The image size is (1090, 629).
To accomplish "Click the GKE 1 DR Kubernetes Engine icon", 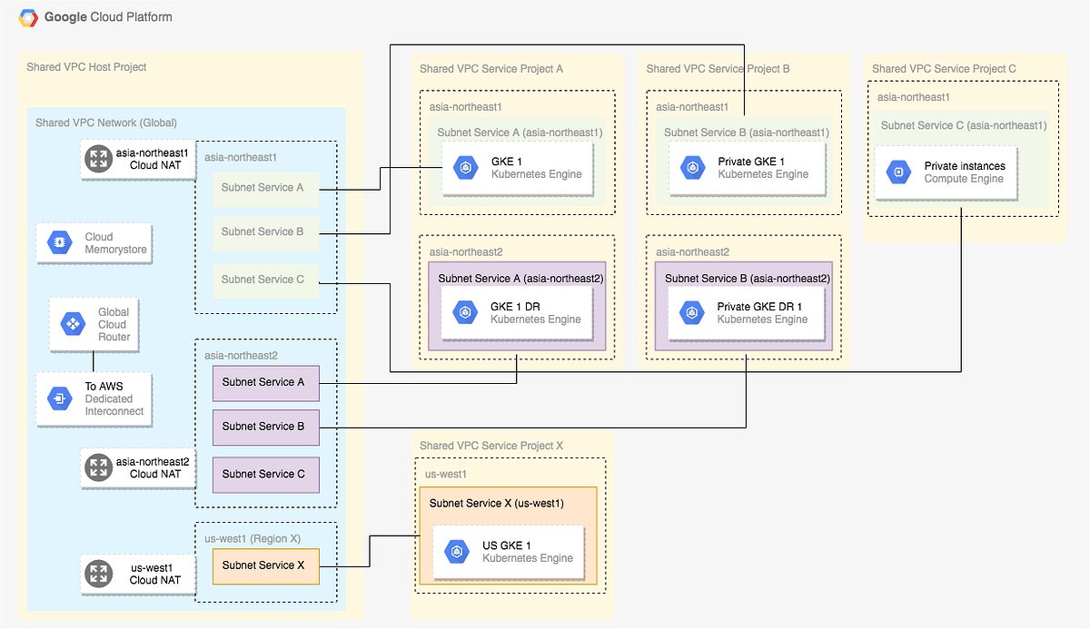I will [x=465, y=311].
